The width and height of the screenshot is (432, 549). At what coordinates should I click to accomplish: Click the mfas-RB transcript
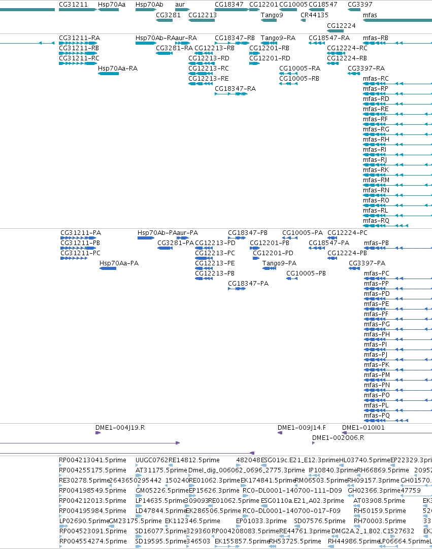tap(397, 43)
